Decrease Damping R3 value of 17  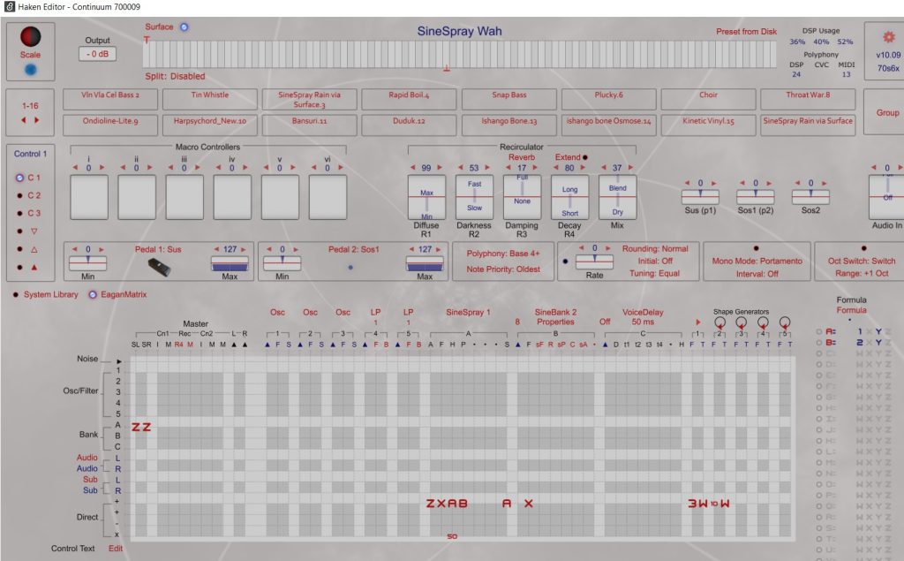click(508, 167)
